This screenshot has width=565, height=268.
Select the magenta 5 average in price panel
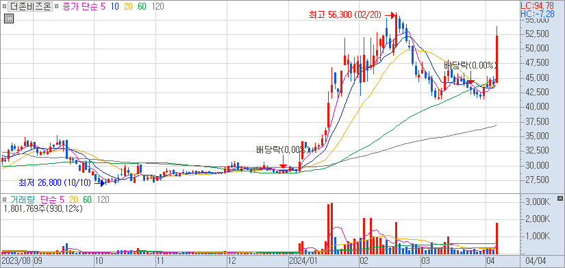coord(103,6)
